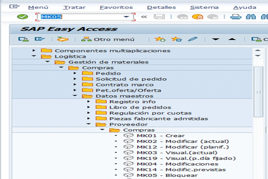This screenshot has height=179, width=268.
Task: Collapse the Gestión de materiales node arrow
Action: click(x=47, y=62)
